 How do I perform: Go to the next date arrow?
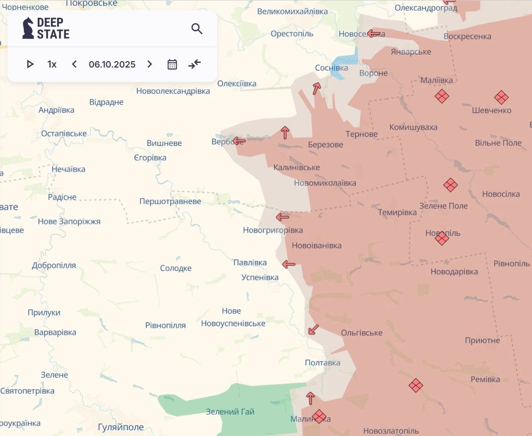click(x=150, y=64)
